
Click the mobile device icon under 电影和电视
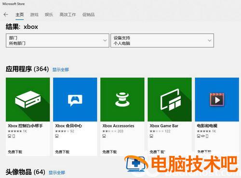tap(207, 136)
